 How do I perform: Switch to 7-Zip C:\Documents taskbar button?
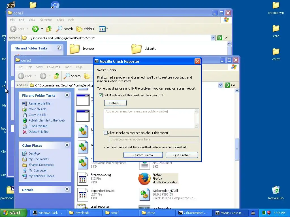click(193, 213)
